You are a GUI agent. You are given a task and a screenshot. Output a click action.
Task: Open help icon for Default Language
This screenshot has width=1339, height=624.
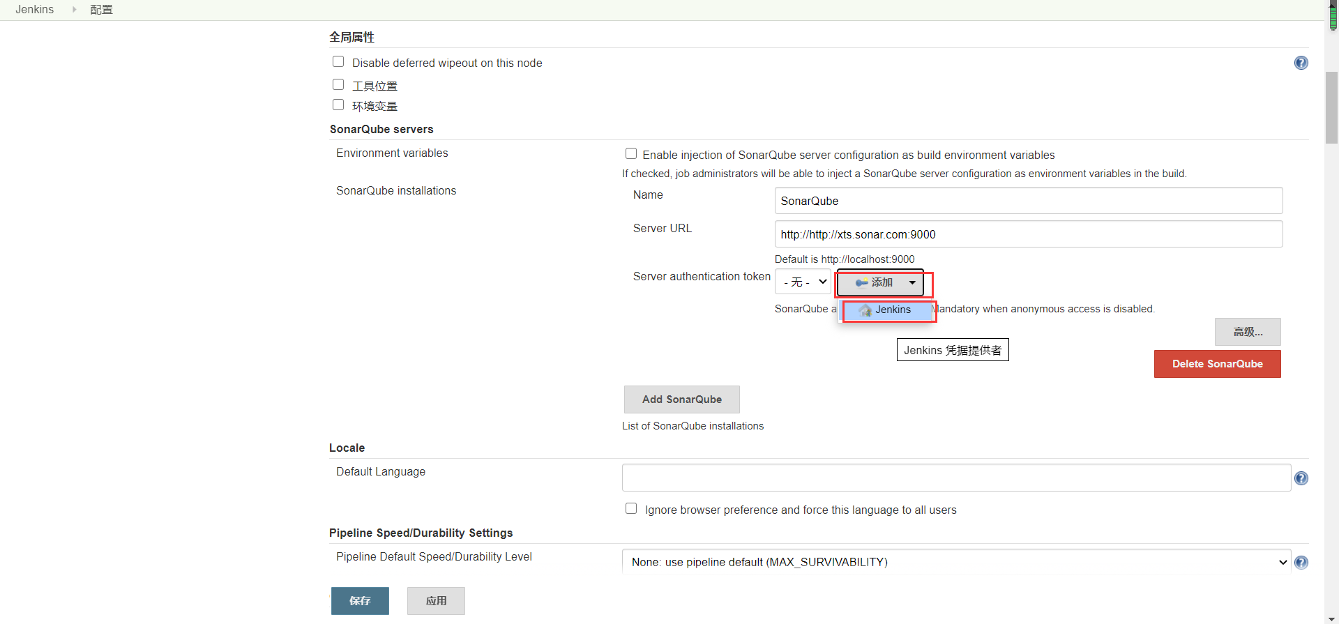(x=1301, y=478)
